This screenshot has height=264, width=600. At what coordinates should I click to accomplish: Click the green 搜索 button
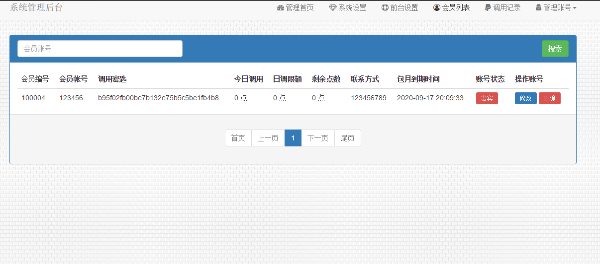555,49
